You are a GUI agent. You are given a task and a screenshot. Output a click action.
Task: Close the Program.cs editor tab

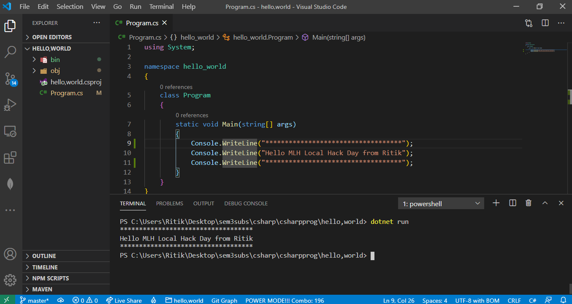(165, 23)
